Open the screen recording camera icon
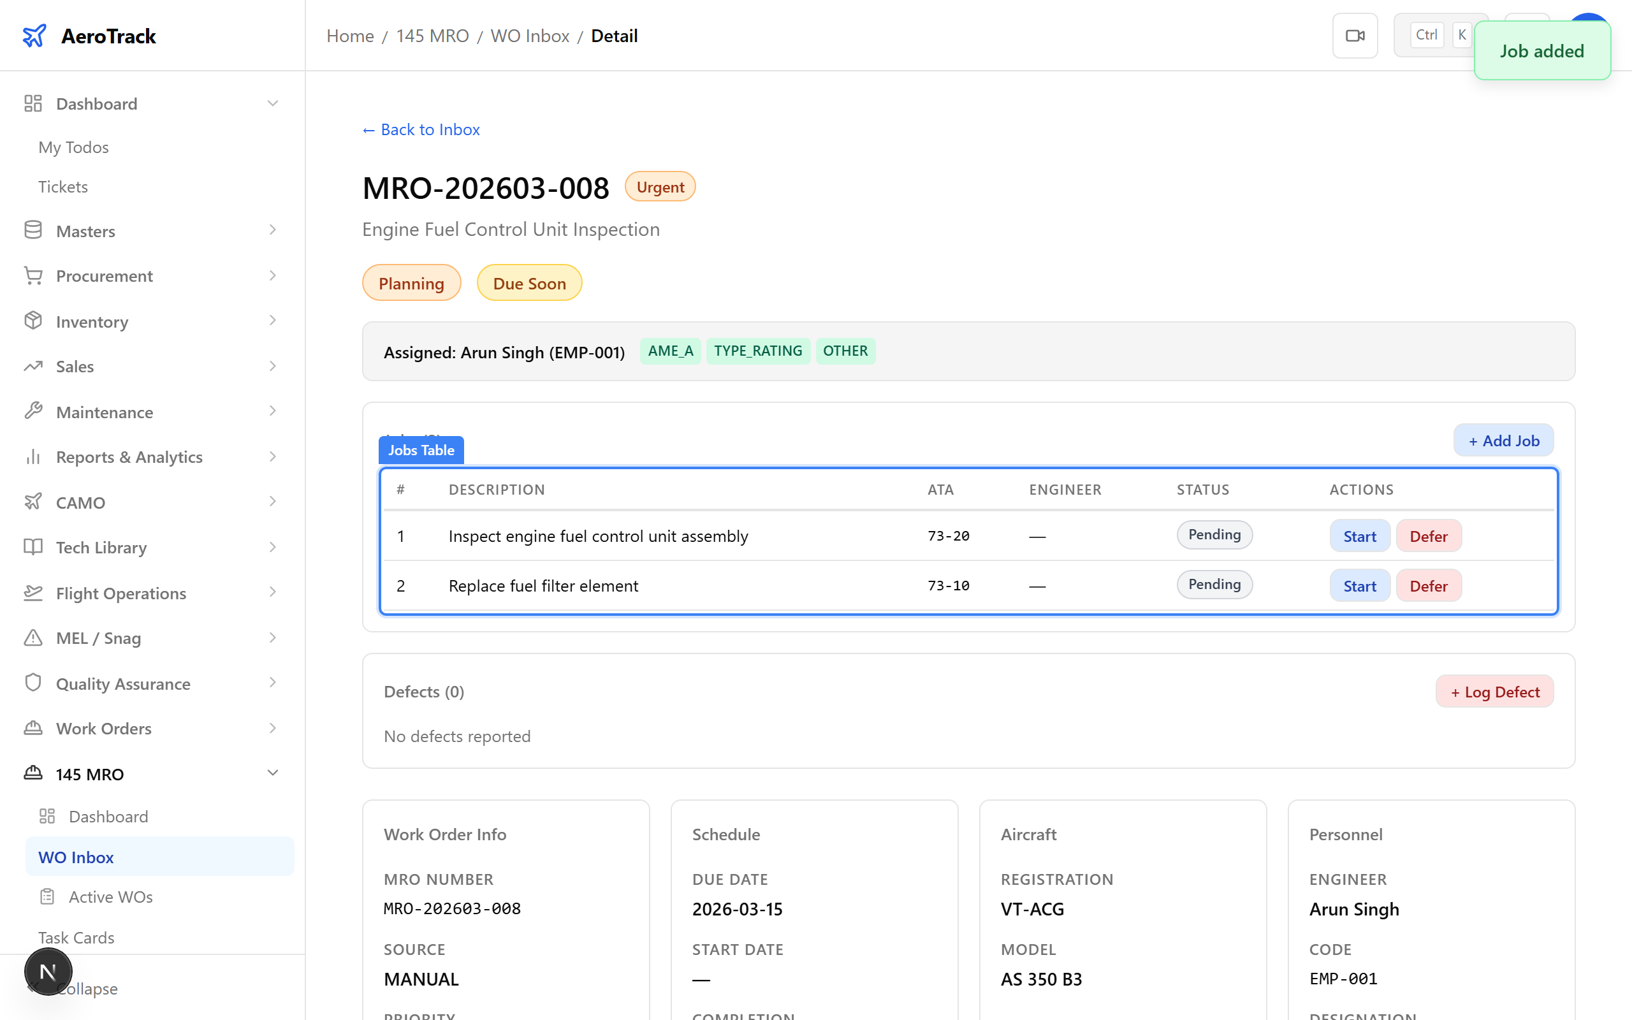Screen dimensions: 1632x1020 tap(1355, 35)
